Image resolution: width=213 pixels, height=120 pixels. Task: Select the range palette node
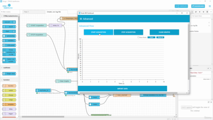pos(9,100)
